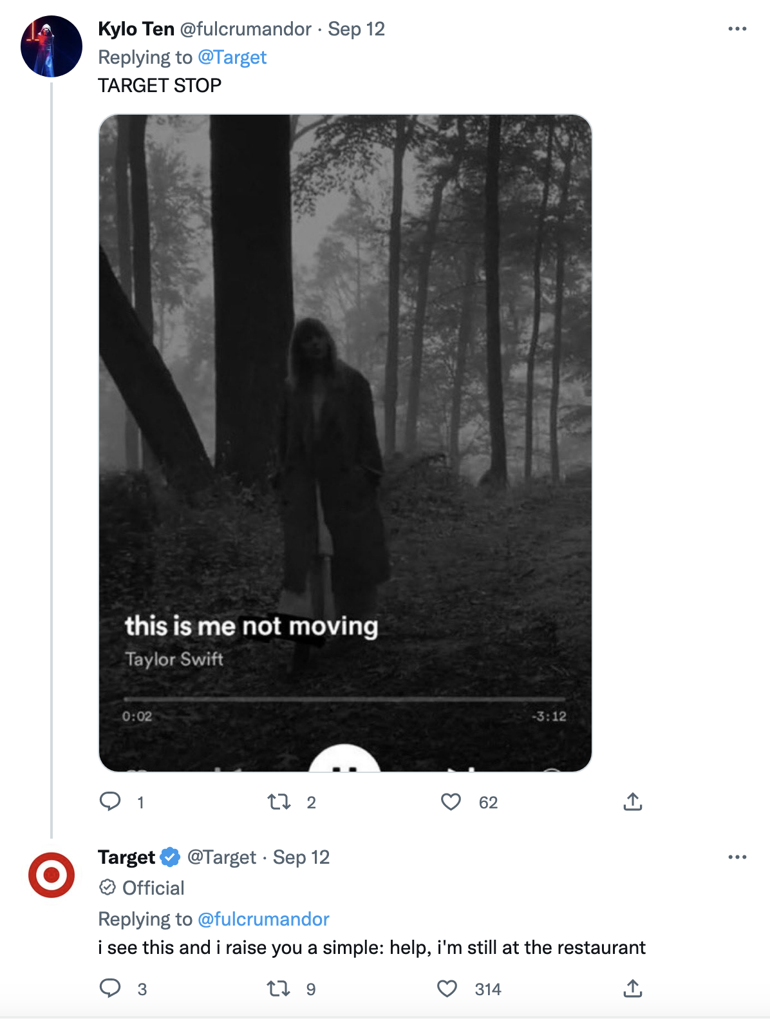This screenshot has height=1019, width=770.
Task: Click the @fulcrumandor mention link
Action: tap(263, 919)
